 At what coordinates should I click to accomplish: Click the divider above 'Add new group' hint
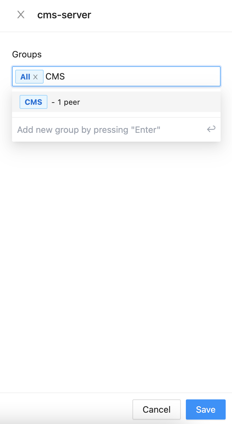coord(116,117)
